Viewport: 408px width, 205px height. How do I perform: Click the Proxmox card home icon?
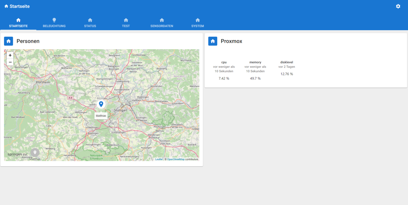pyautogui.click(x=213, y=41)
